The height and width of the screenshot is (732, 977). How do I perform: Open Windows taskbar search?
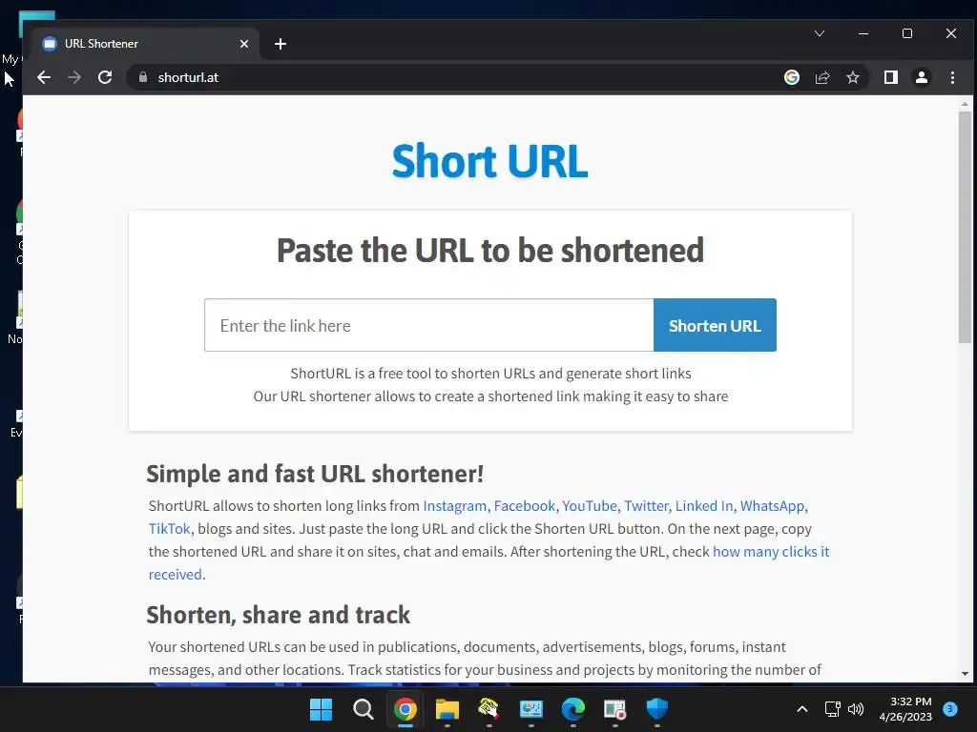tap(363, 709)
